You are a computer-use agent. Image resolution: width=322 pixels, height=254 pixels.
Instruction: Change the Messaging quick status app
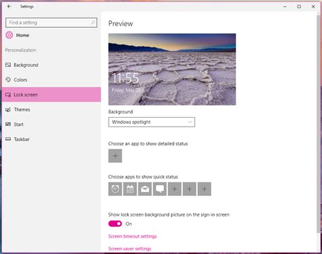point(160,189)
